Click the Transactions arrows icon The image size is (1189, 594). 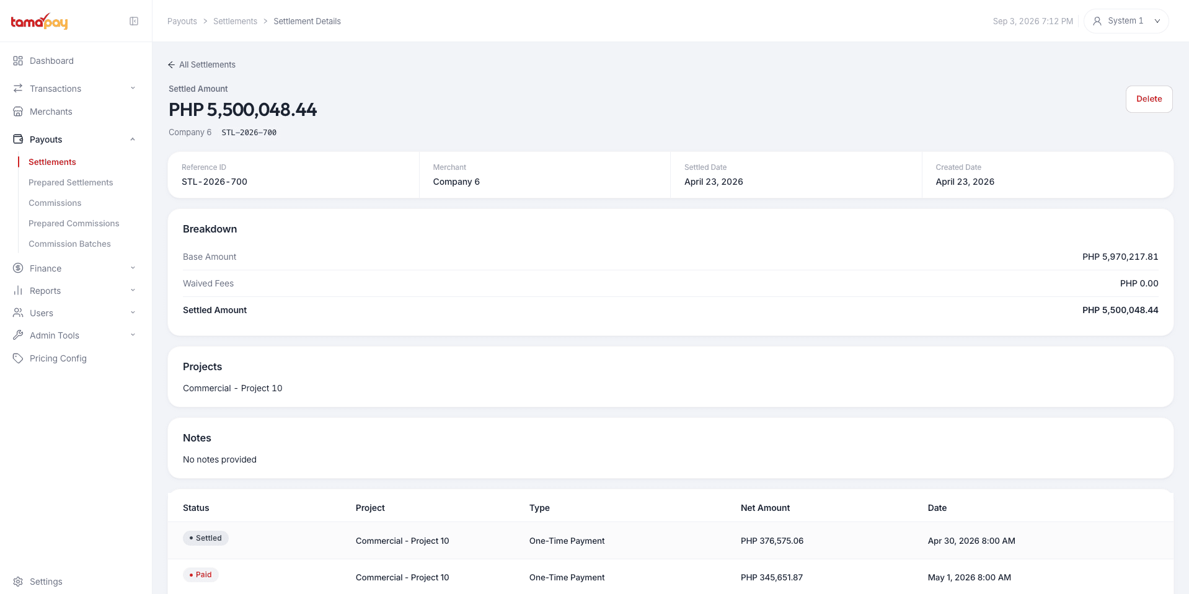(18, 89)
